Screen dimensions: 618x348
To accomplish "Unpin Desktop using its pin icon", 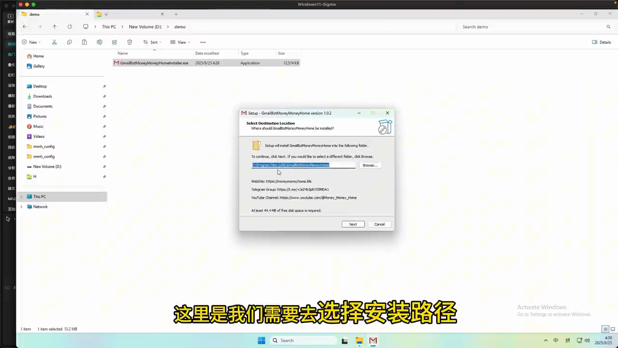I will tap(104, 87).
